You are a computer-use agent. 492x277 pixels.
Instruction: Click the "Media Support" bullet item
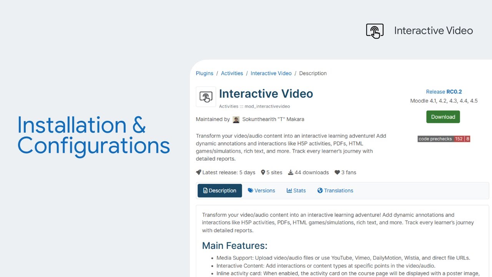[343, 258]
